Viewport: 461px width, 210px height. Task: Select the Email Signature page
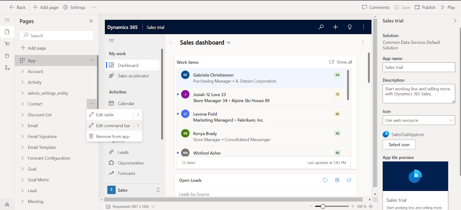42,136
